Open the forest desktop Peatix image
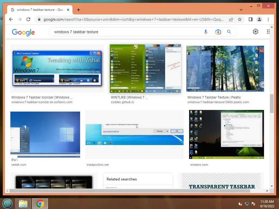 pyautogui.click(x=225, y=69)
